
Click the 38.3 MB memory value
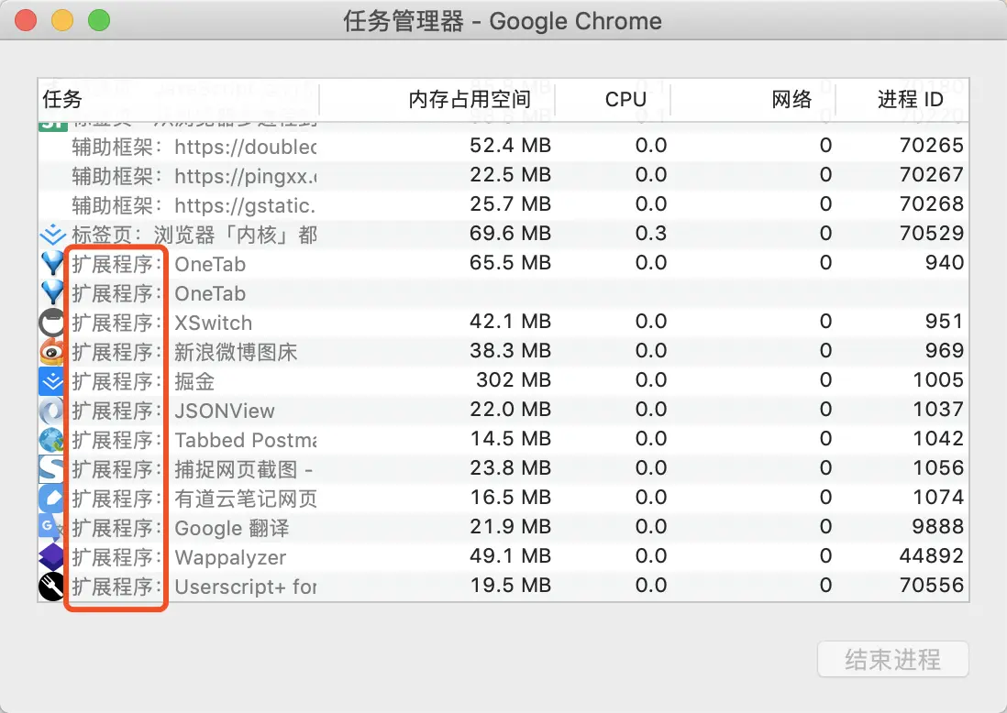pos(511,350)
